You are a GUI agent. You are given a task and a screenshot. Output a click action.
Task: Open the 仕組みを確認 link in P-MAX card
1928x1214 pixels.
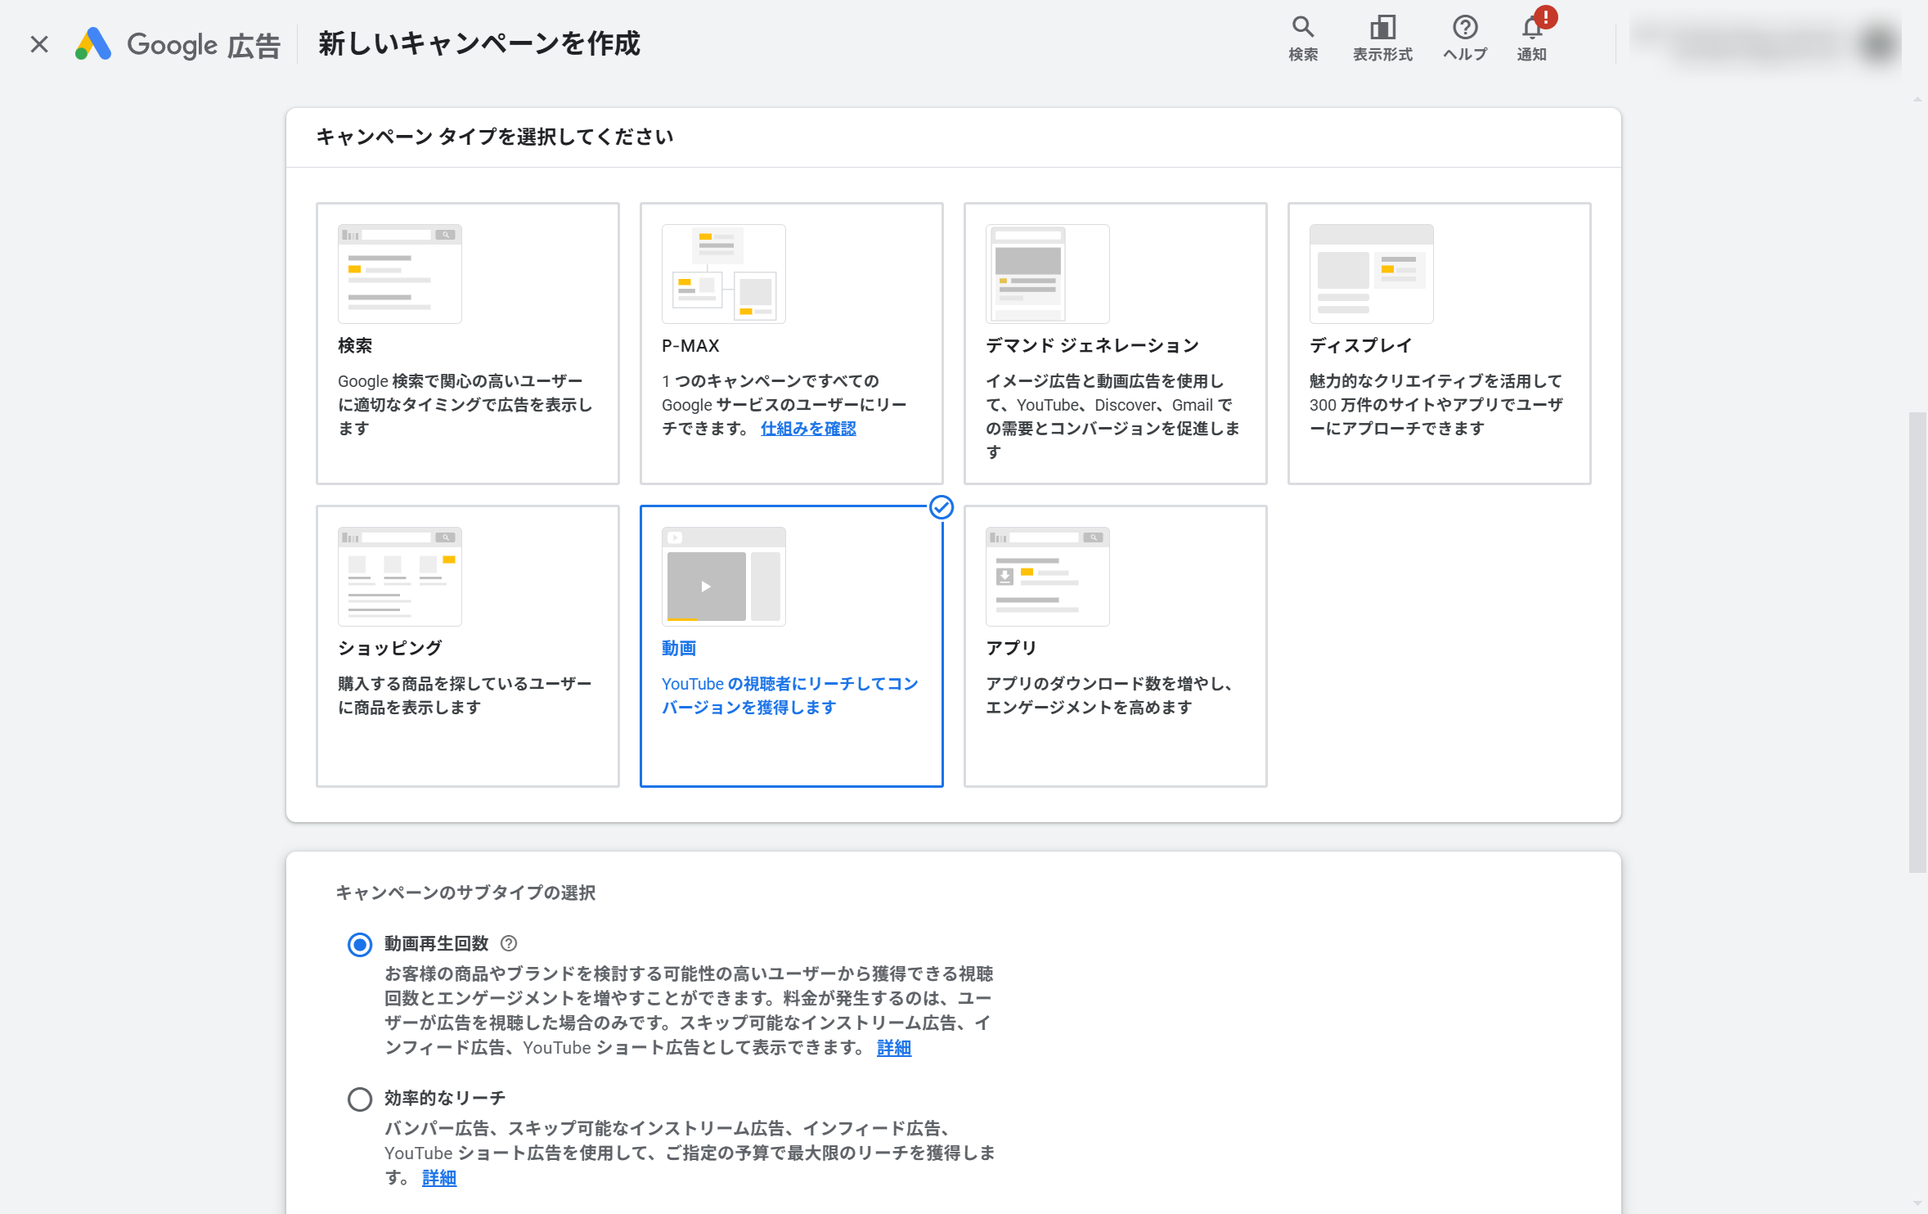point(808,429)
